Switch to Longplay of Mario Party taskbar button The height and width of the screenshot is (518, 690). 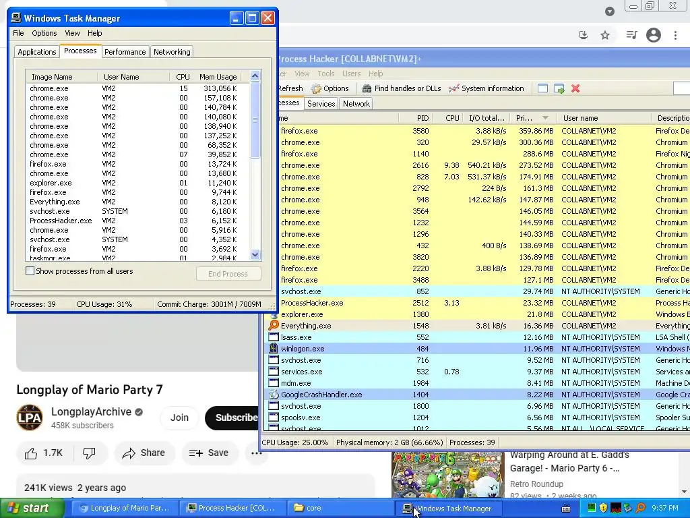[125, 508]
